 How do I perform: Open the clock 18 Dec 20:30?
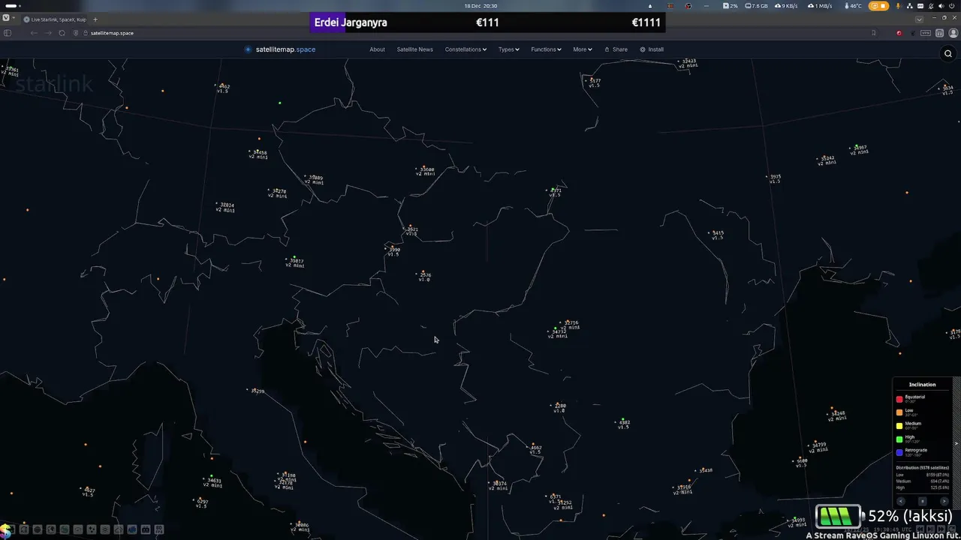point(480,6)
